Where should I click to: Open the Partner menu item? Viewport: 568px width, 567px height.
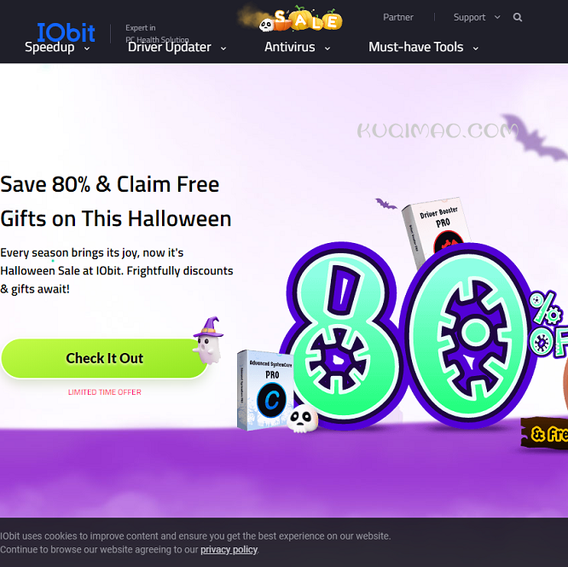coord(398,17)
